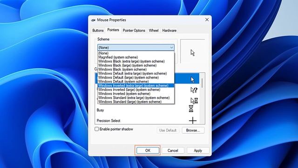Choose Magnified (system scheme)
Viewport: 298px width, 168px height.
coord(136,57)
